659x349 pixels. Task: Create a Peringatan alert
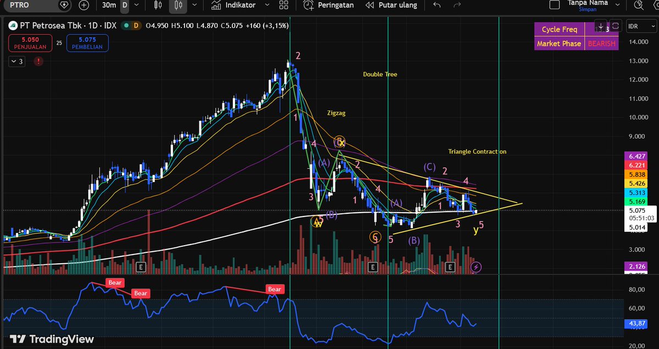click(x=329, y=5)
